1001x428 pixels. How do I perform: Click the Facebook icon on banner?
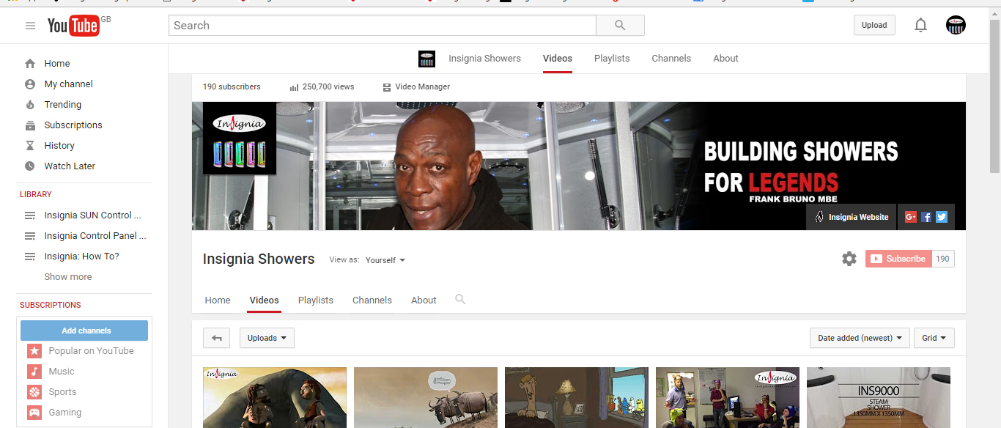[926, 217]
